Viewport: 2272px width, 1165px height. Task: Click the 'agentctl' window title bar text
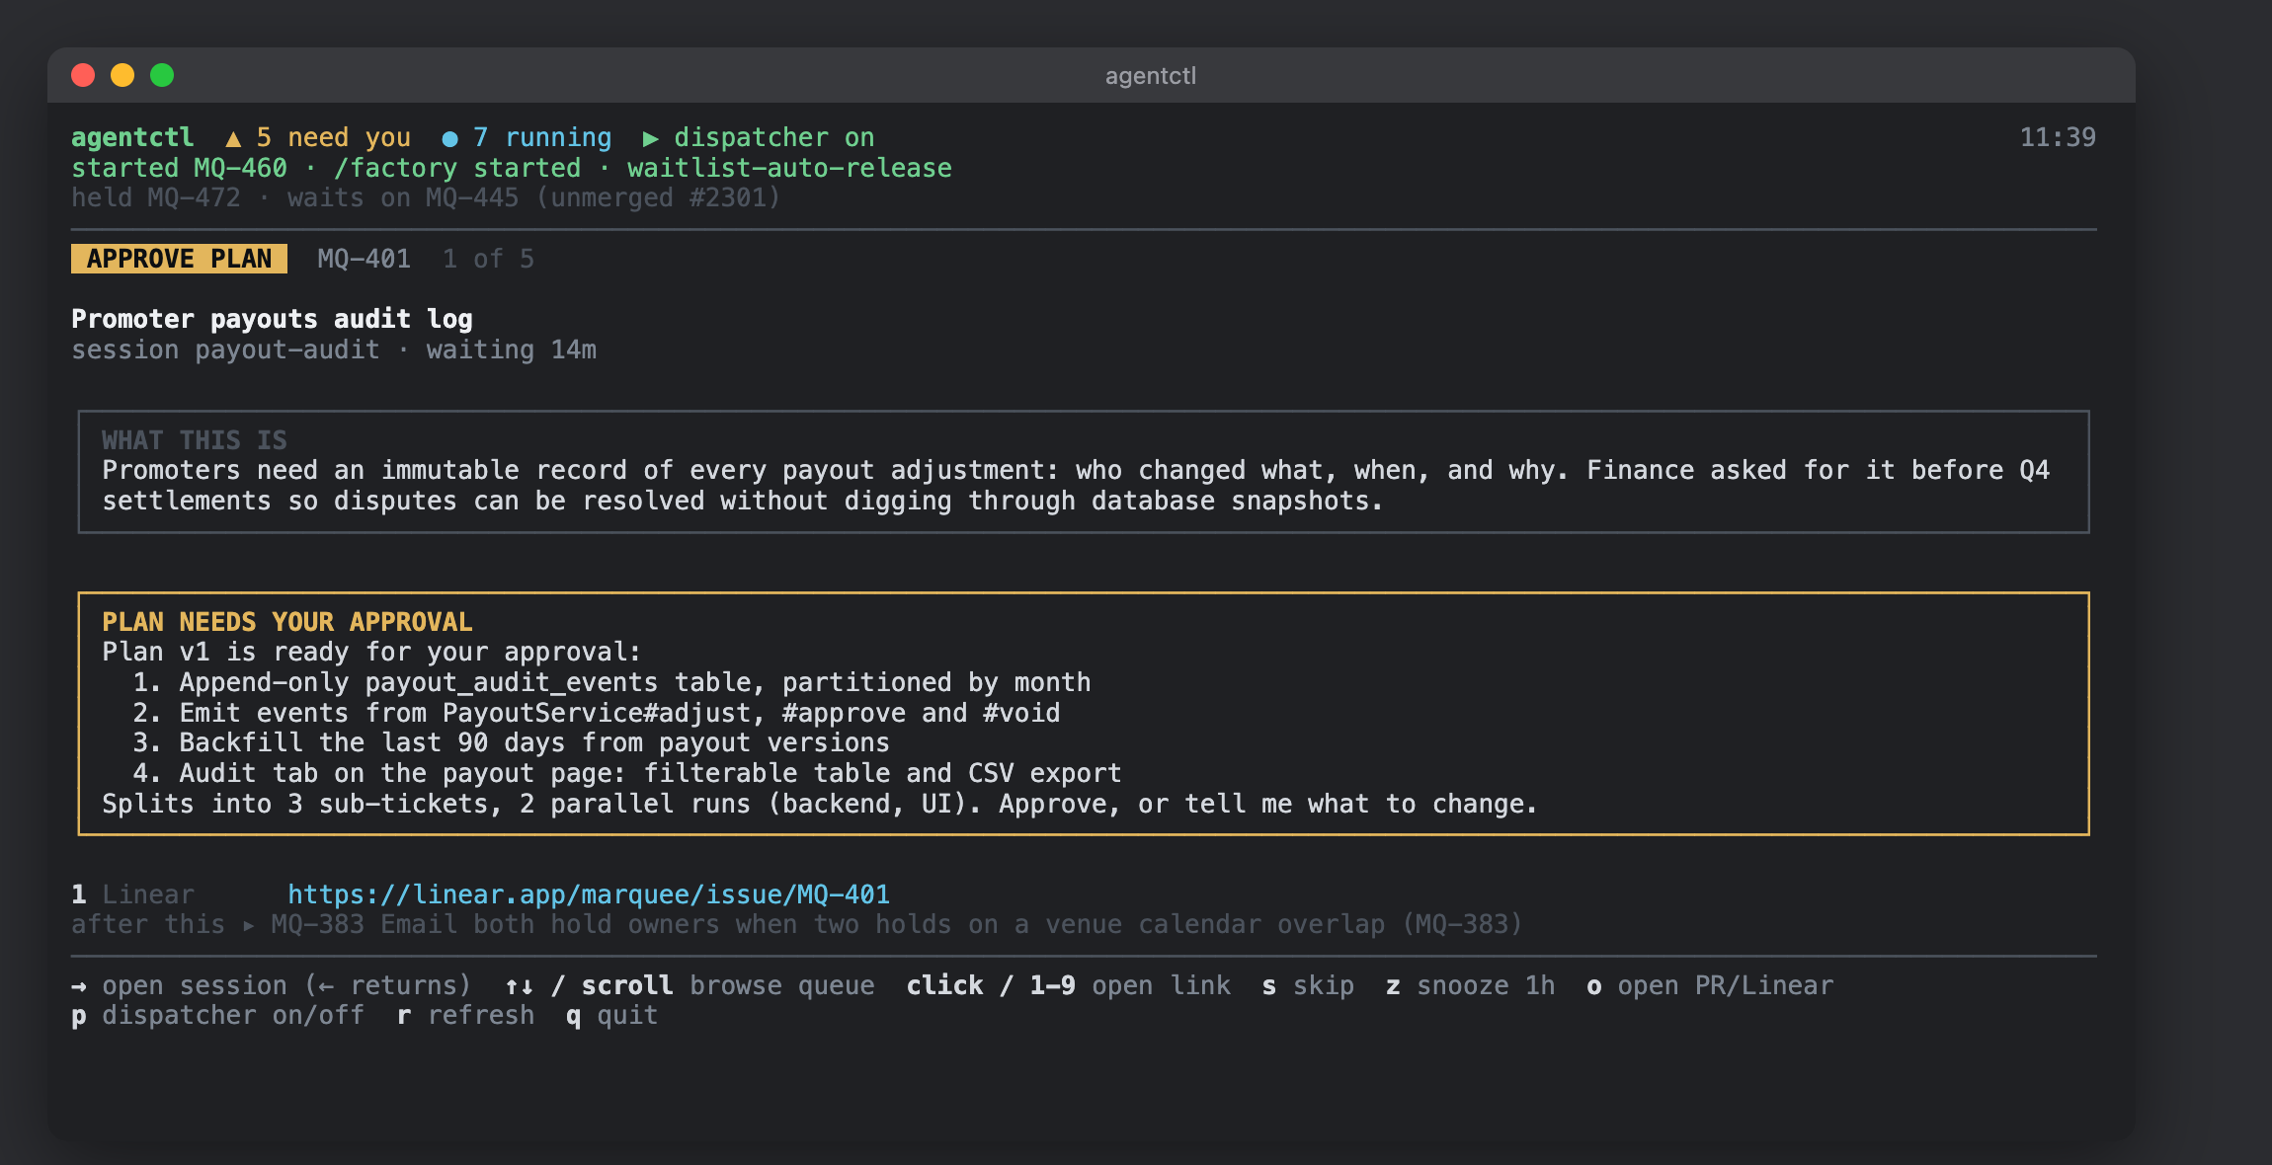[1151, 76]
